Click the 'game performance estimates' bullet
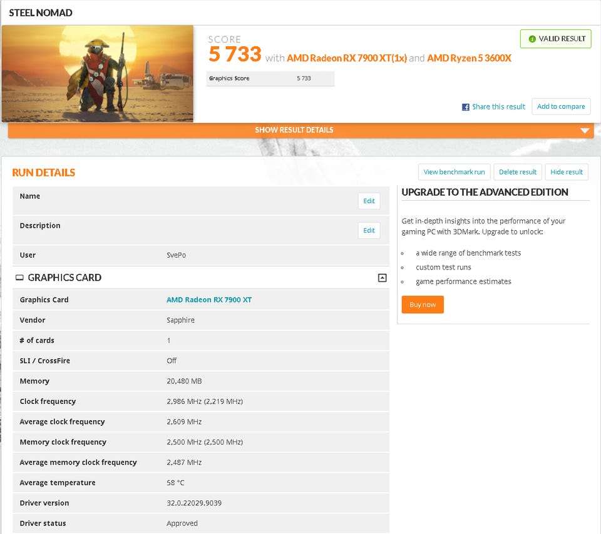601x534 pixels. pos(463,281)
